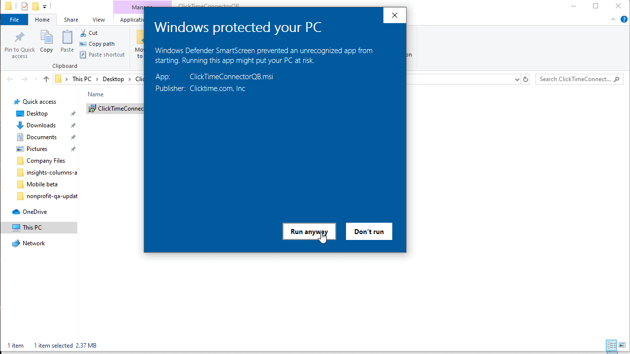The image size is (630, 354).
Task: Open the Recent locations dropdown arrow
Action: (36, 79)
